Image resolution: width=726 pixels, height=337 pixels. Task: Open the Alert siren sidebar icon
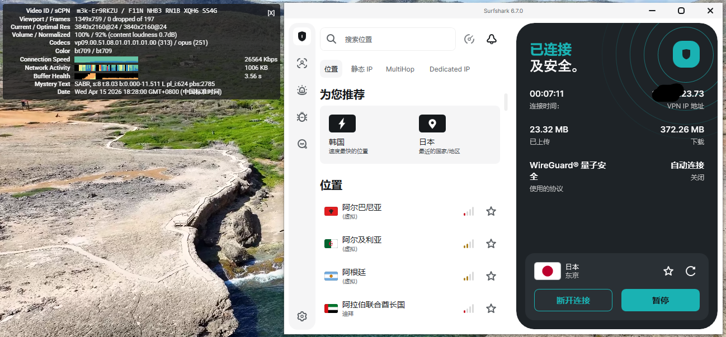(302, 90)
